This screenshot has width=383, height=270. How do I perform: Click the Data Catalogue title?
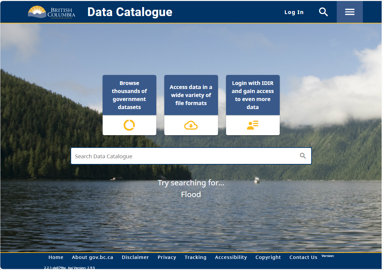[x=130, y=12]
